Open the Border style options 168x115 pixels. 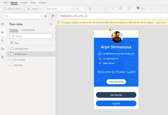coord(157,9)
